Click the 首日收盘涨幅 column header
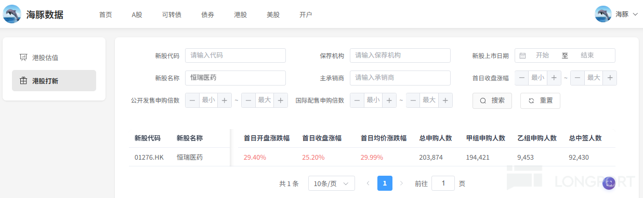The image size is (643, 198). 322,138
